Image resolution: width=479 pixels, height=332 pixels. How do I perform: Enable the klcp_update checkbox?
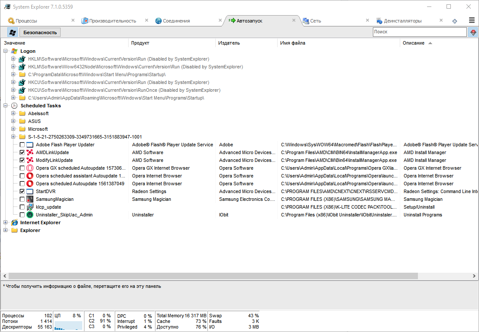pos(22,207)
